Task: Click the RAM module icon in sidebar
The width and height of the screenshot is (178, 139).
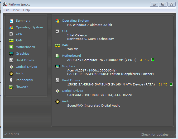Action: (x=11, y=41)
